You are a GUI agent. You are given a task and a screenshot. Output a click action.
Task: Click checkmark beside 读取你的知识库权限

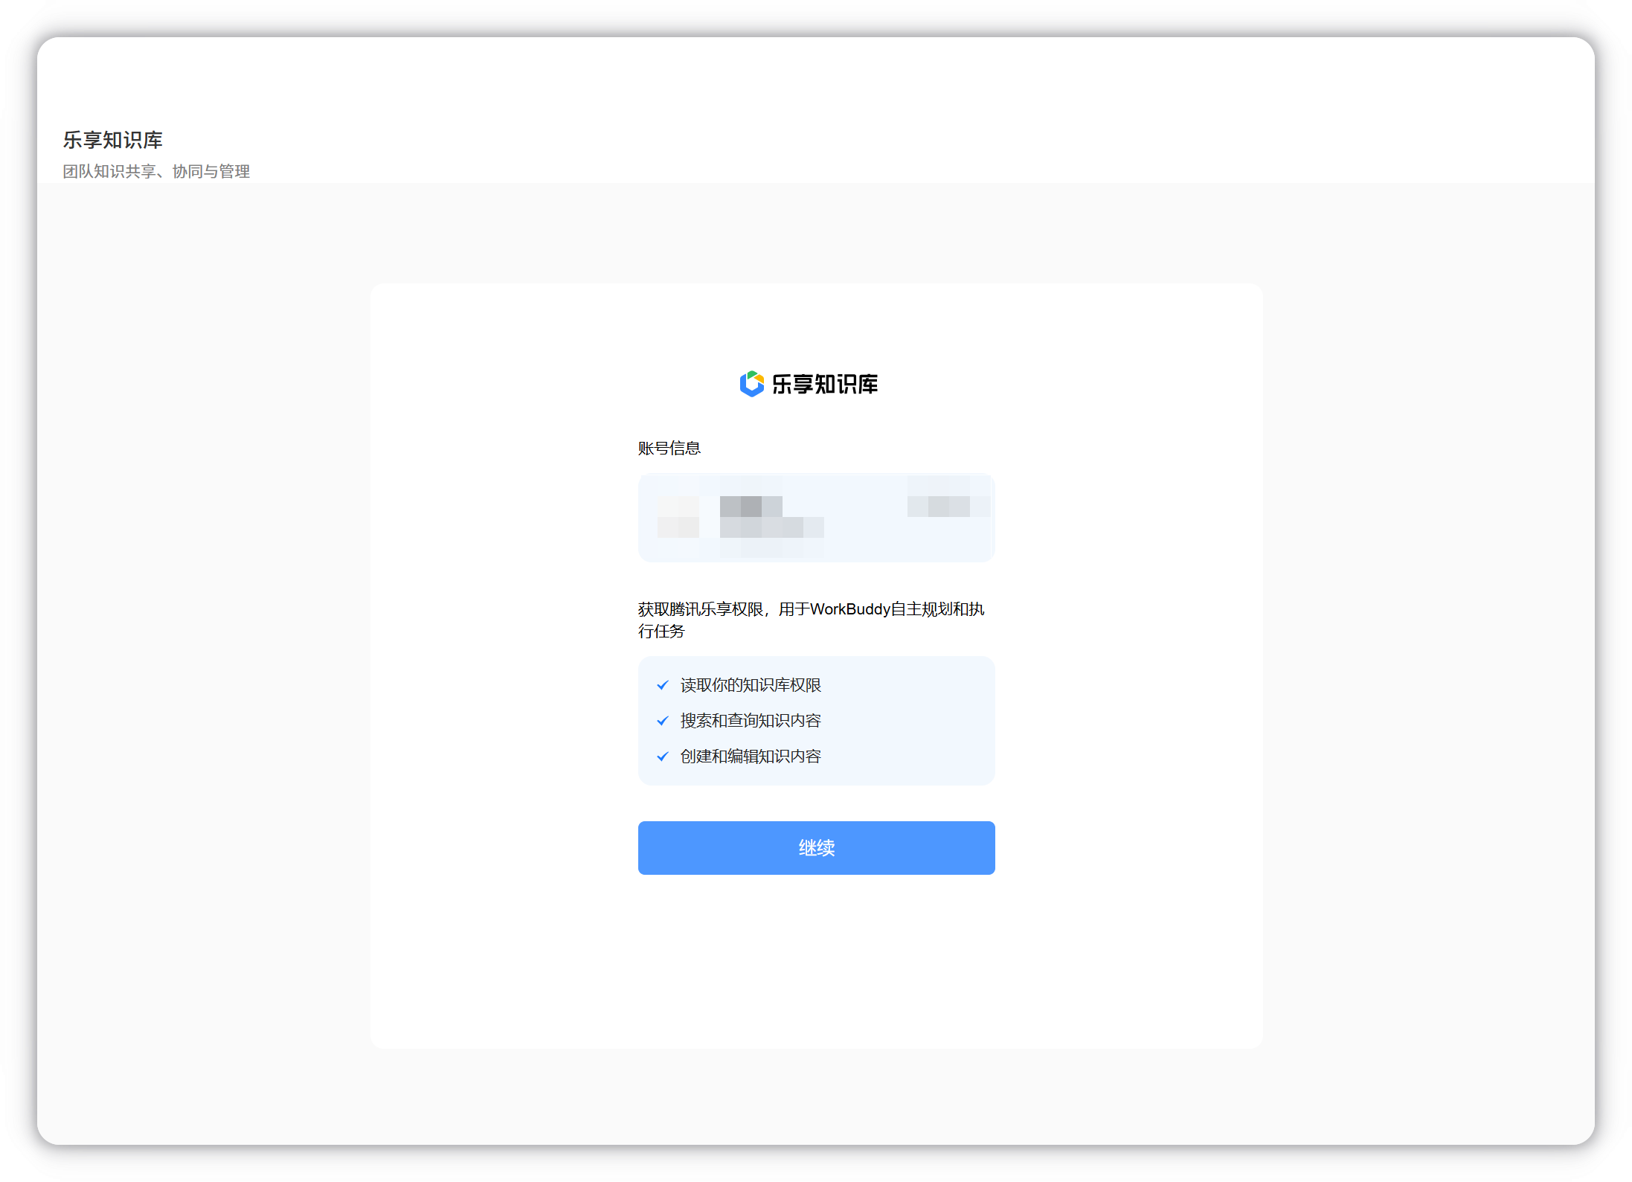click(x=662, y=685)
